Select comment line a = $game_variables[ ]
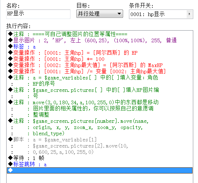The width and height of the screenshot is (198, 183). (100, 78)
